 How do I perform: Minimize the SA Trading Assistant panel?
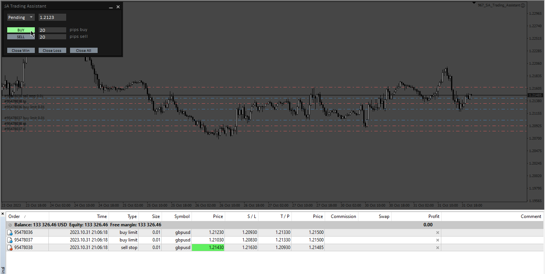(x=111, y=7)
